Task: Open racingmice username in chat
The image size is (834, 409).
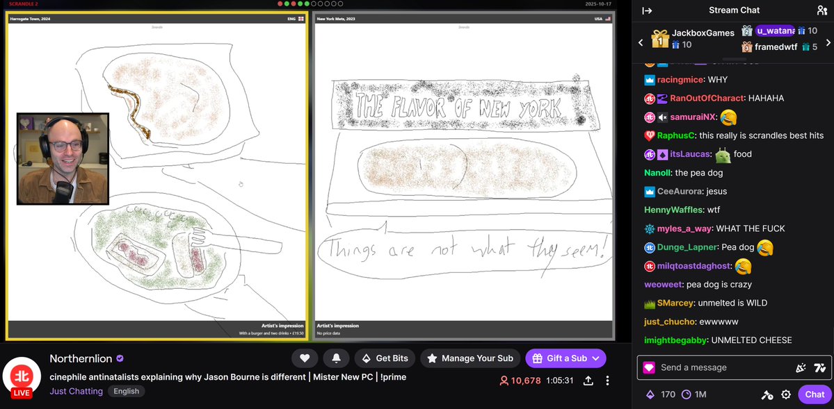Action: click(680, 80)
